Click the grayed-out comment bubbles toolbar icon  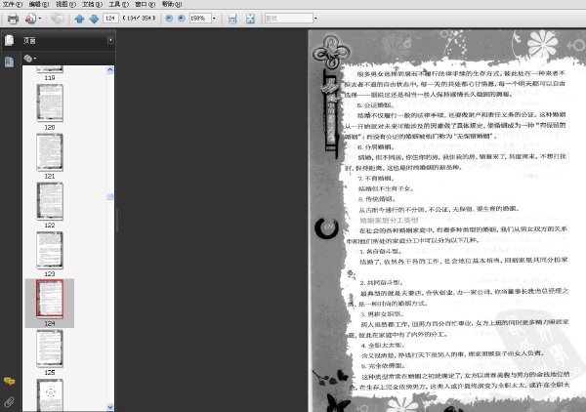pyautogui.click(x=58, y=19)
